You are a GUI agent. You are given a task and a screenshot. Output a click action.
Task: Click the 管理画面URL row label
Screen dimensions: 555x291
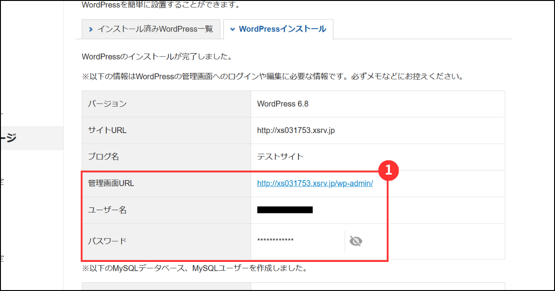111,183
